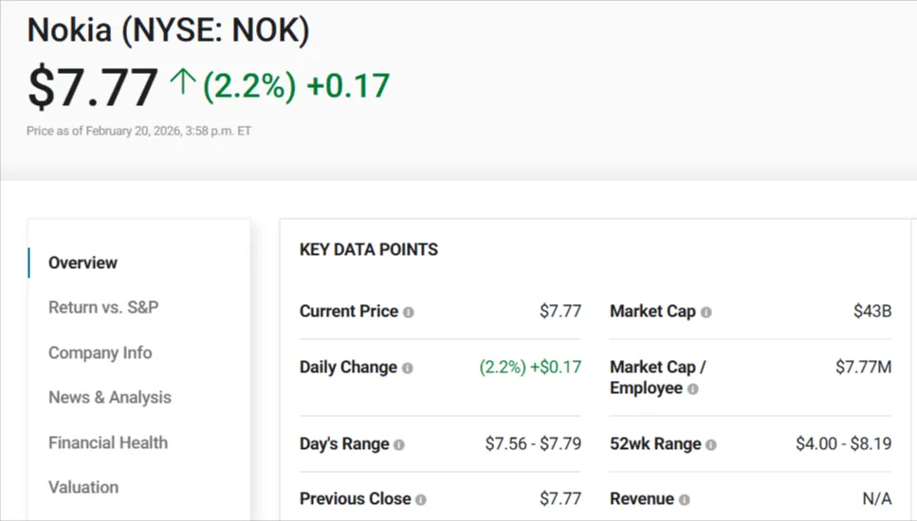Click the 52wk Range value $4.00 - $8.19
Screen dimensions: 917x521
(x=843, y=443)
